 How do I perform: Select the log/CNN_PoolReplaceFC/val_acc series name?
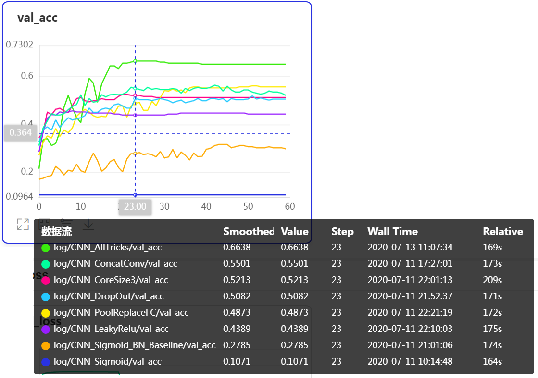pos(121,313)
